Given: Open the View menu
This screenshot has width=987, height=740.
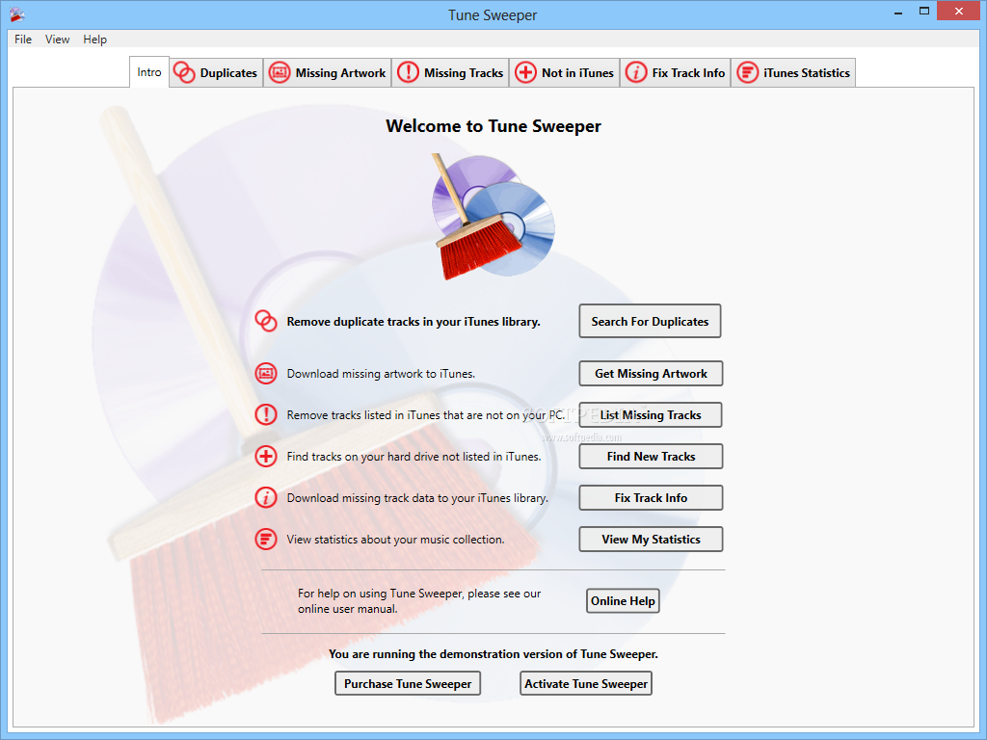Looking at the screenshot, I should tap(57, 39).
